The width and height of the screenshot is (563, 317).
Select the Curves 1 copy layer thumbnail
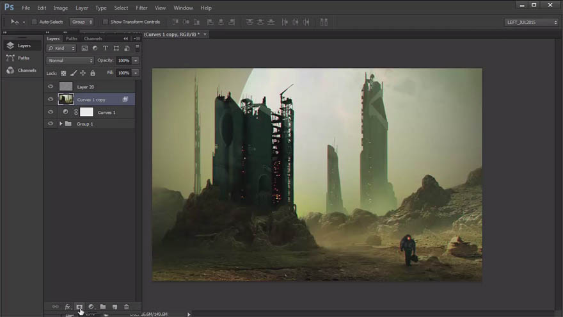(x=66, y=99)
